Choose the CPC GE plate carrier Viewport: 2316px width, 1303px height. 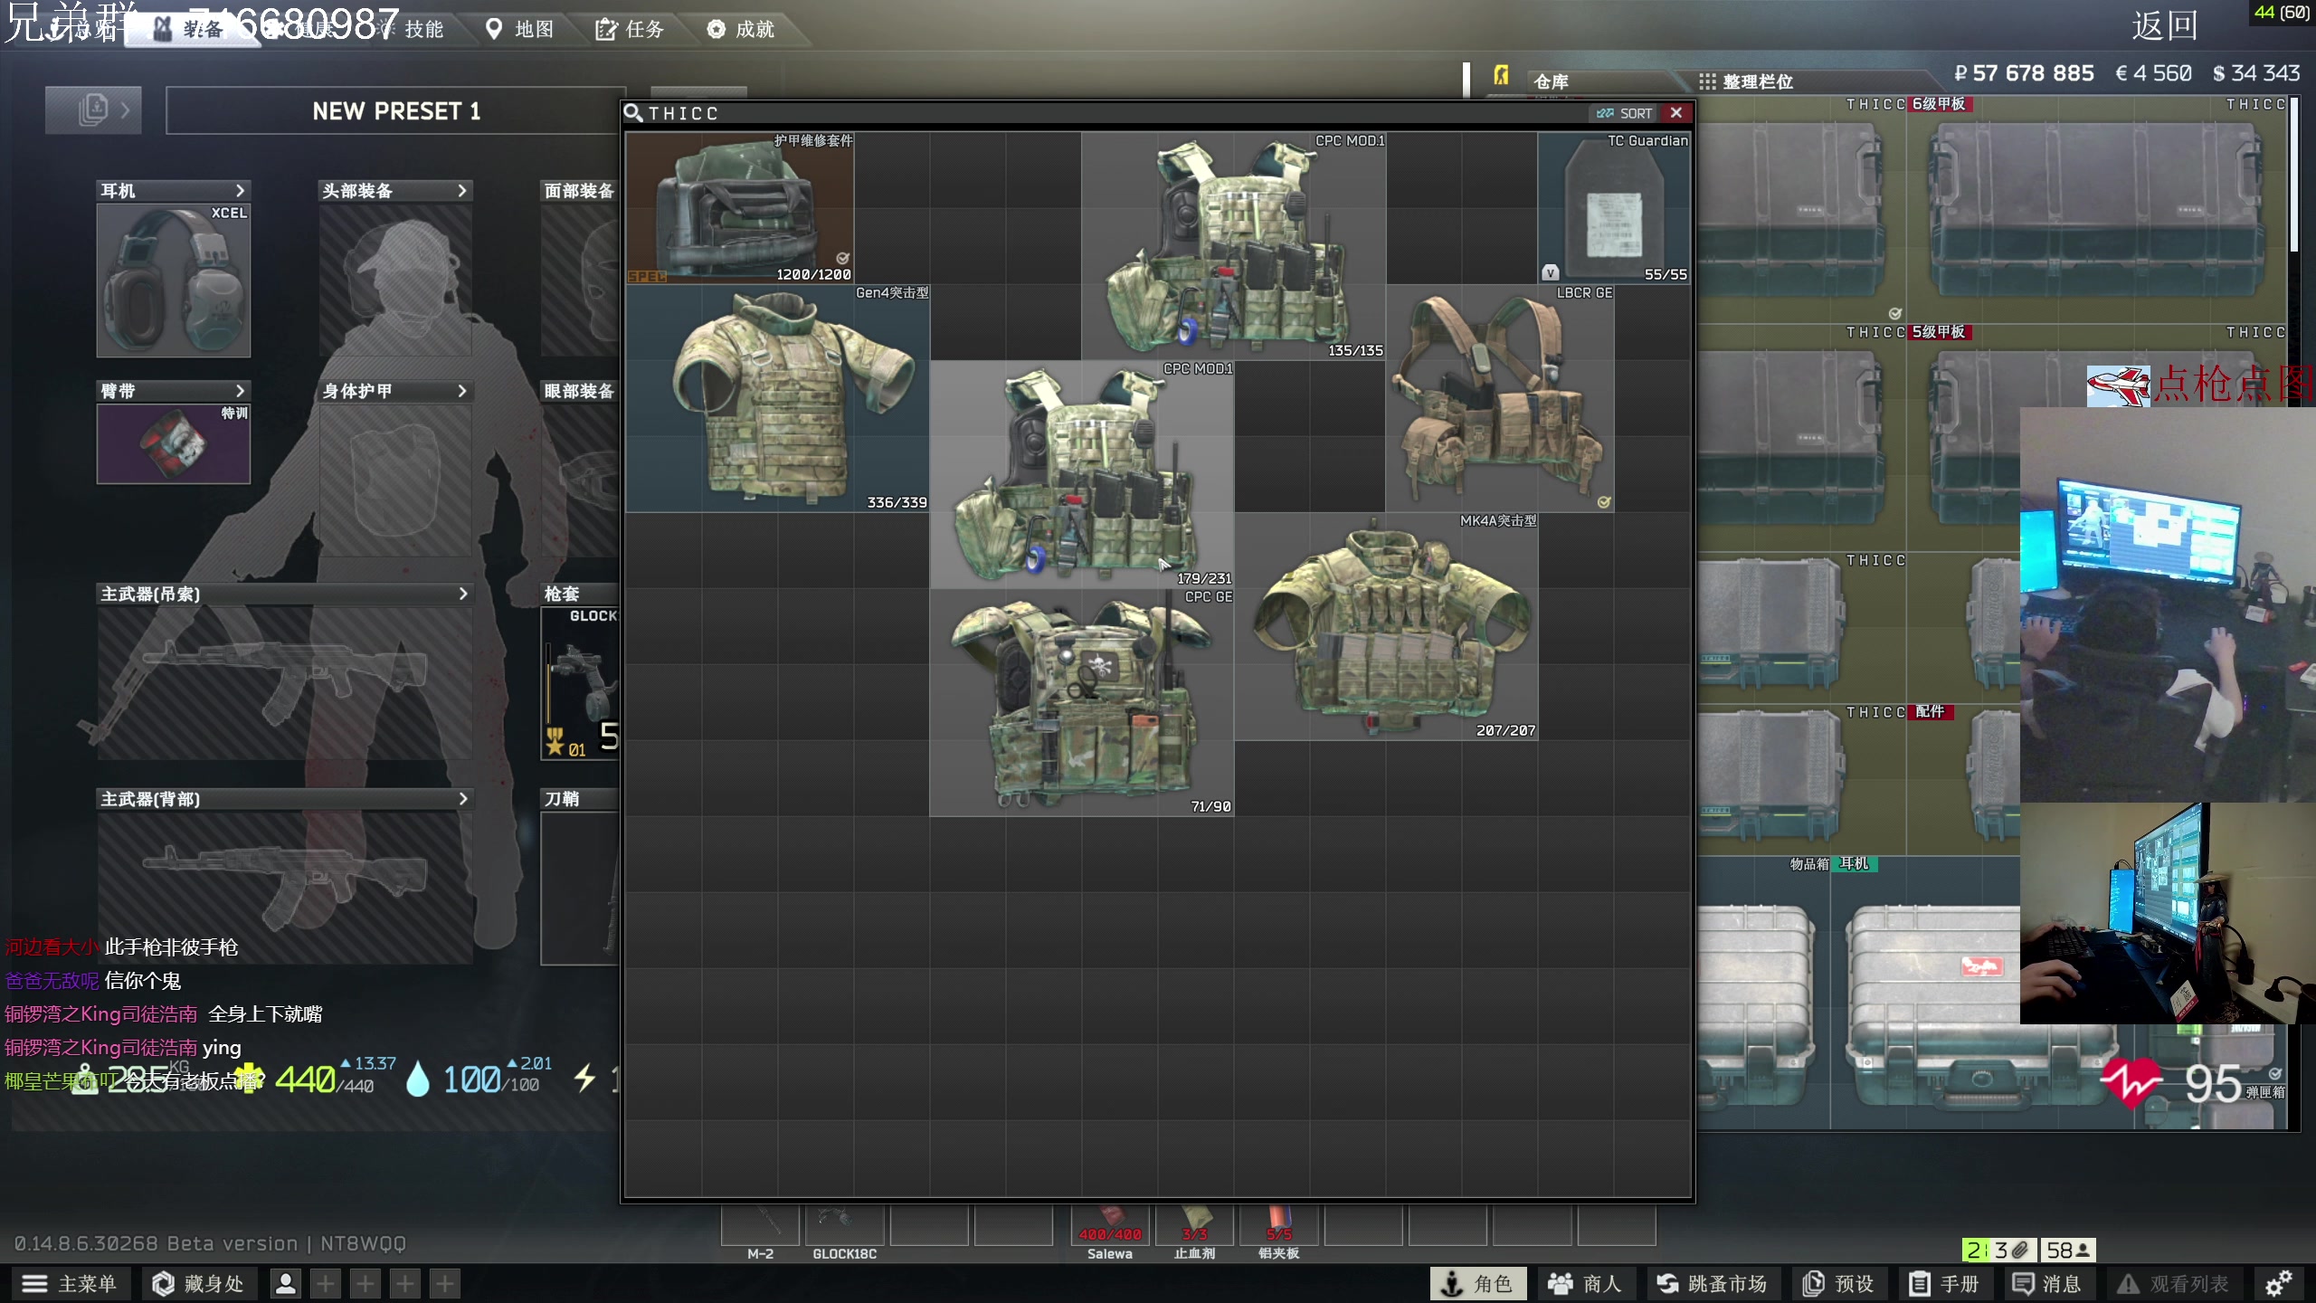[x=1082, y=702]
